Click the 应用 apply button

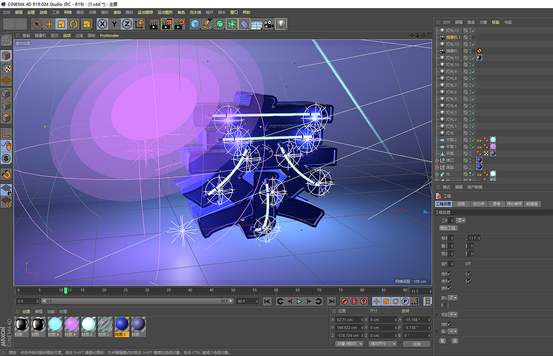[416, 344]
